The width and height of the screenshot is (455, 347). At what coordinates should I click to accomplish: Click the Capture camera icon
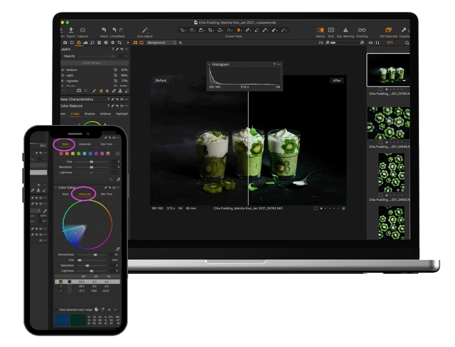pos(83,30)
